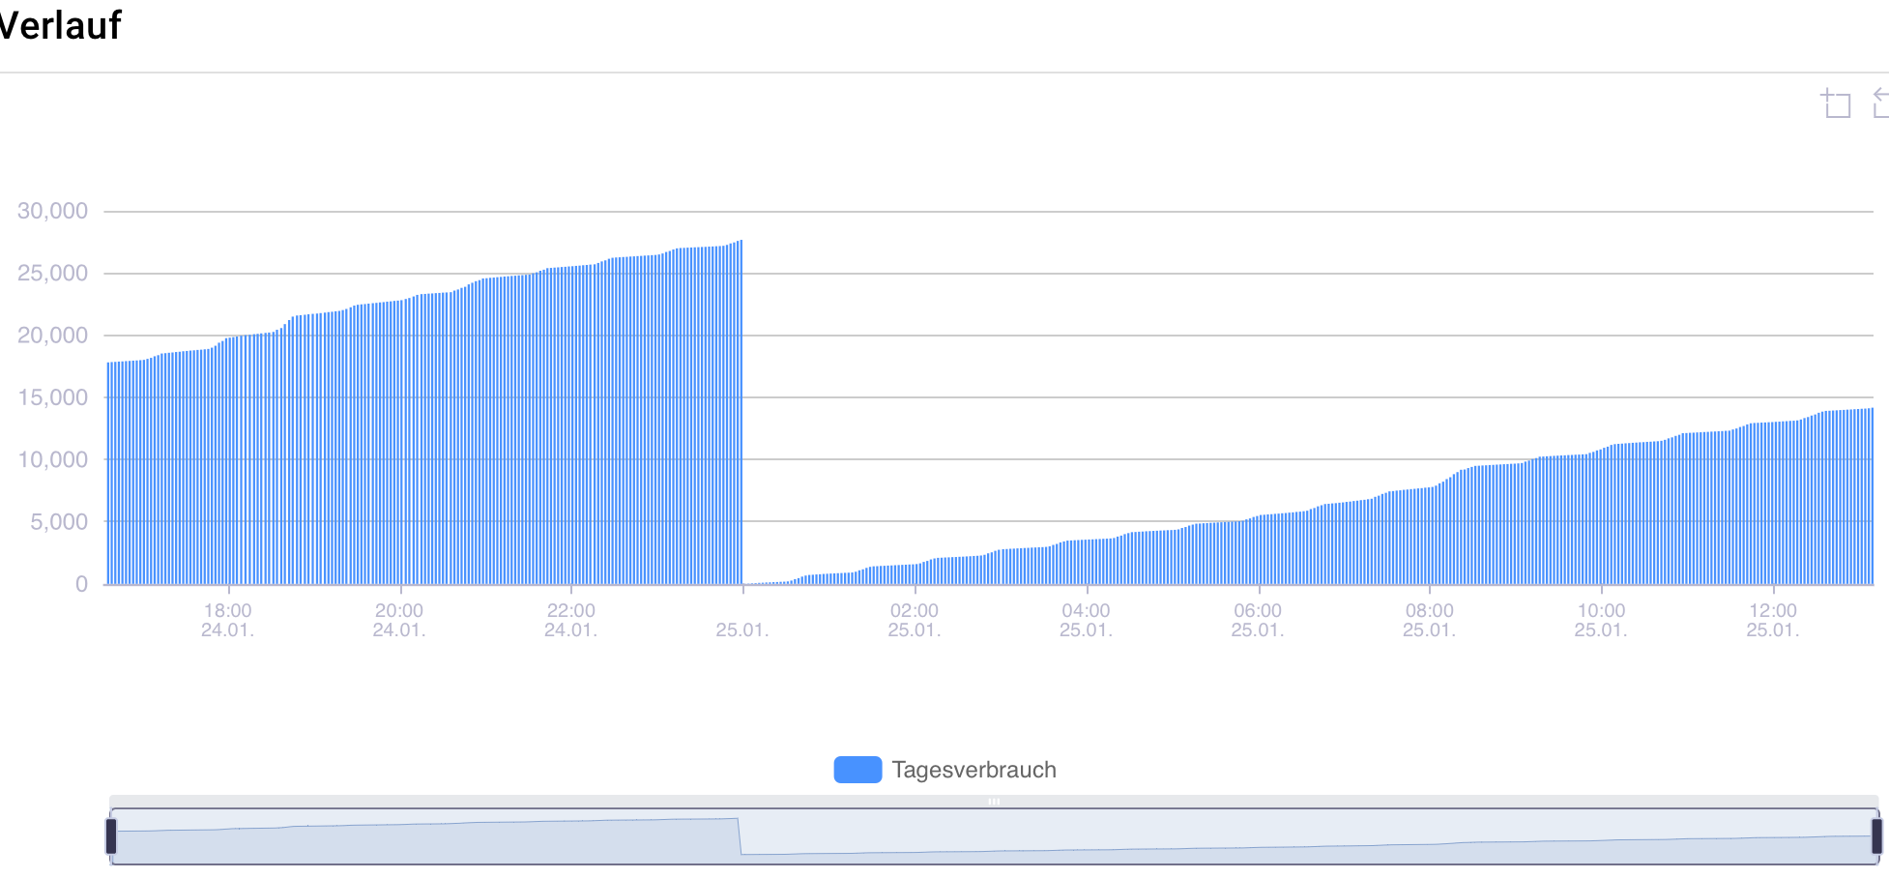Click the 10,000 y-axis label

point(52,460)
